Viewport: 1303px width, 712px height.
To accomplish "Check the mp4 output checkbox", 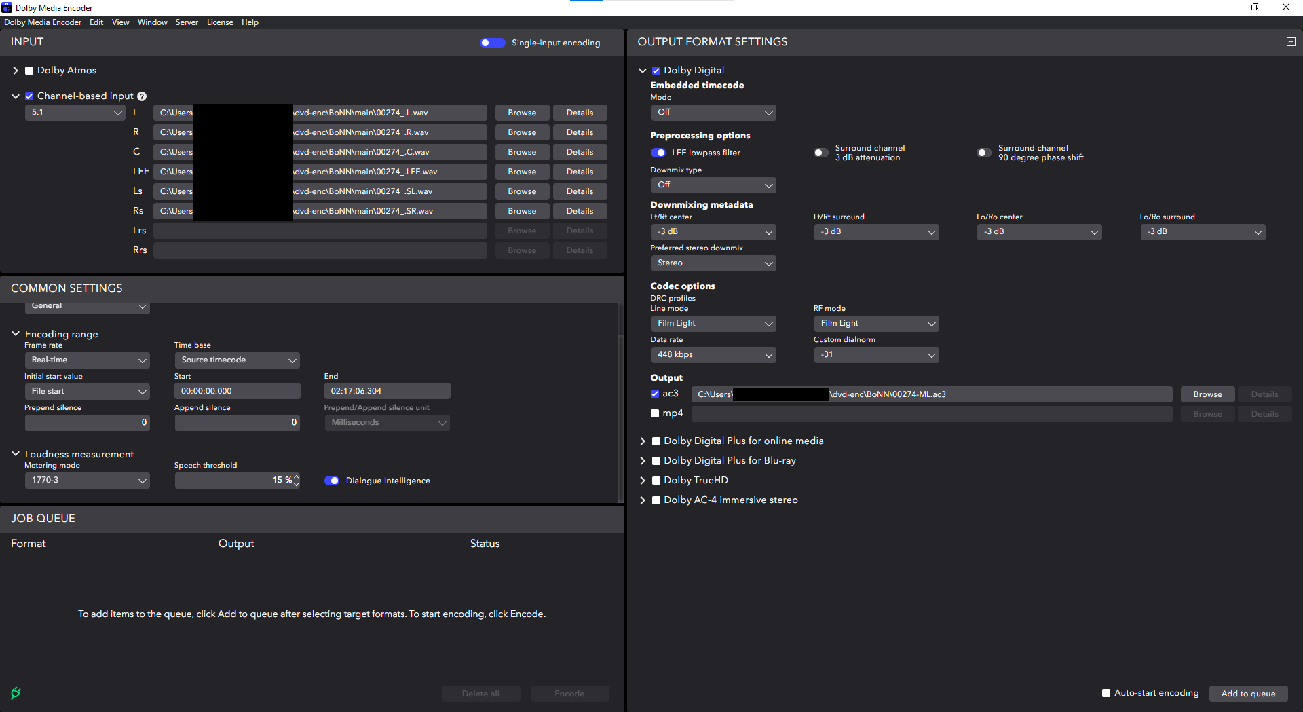I will coord(655,413).
